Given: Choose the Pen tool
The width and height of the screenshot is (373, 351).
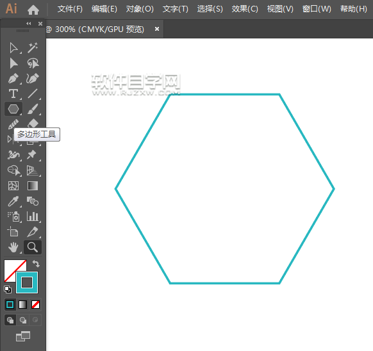Looking at the screenshot, I should point(13,79).
